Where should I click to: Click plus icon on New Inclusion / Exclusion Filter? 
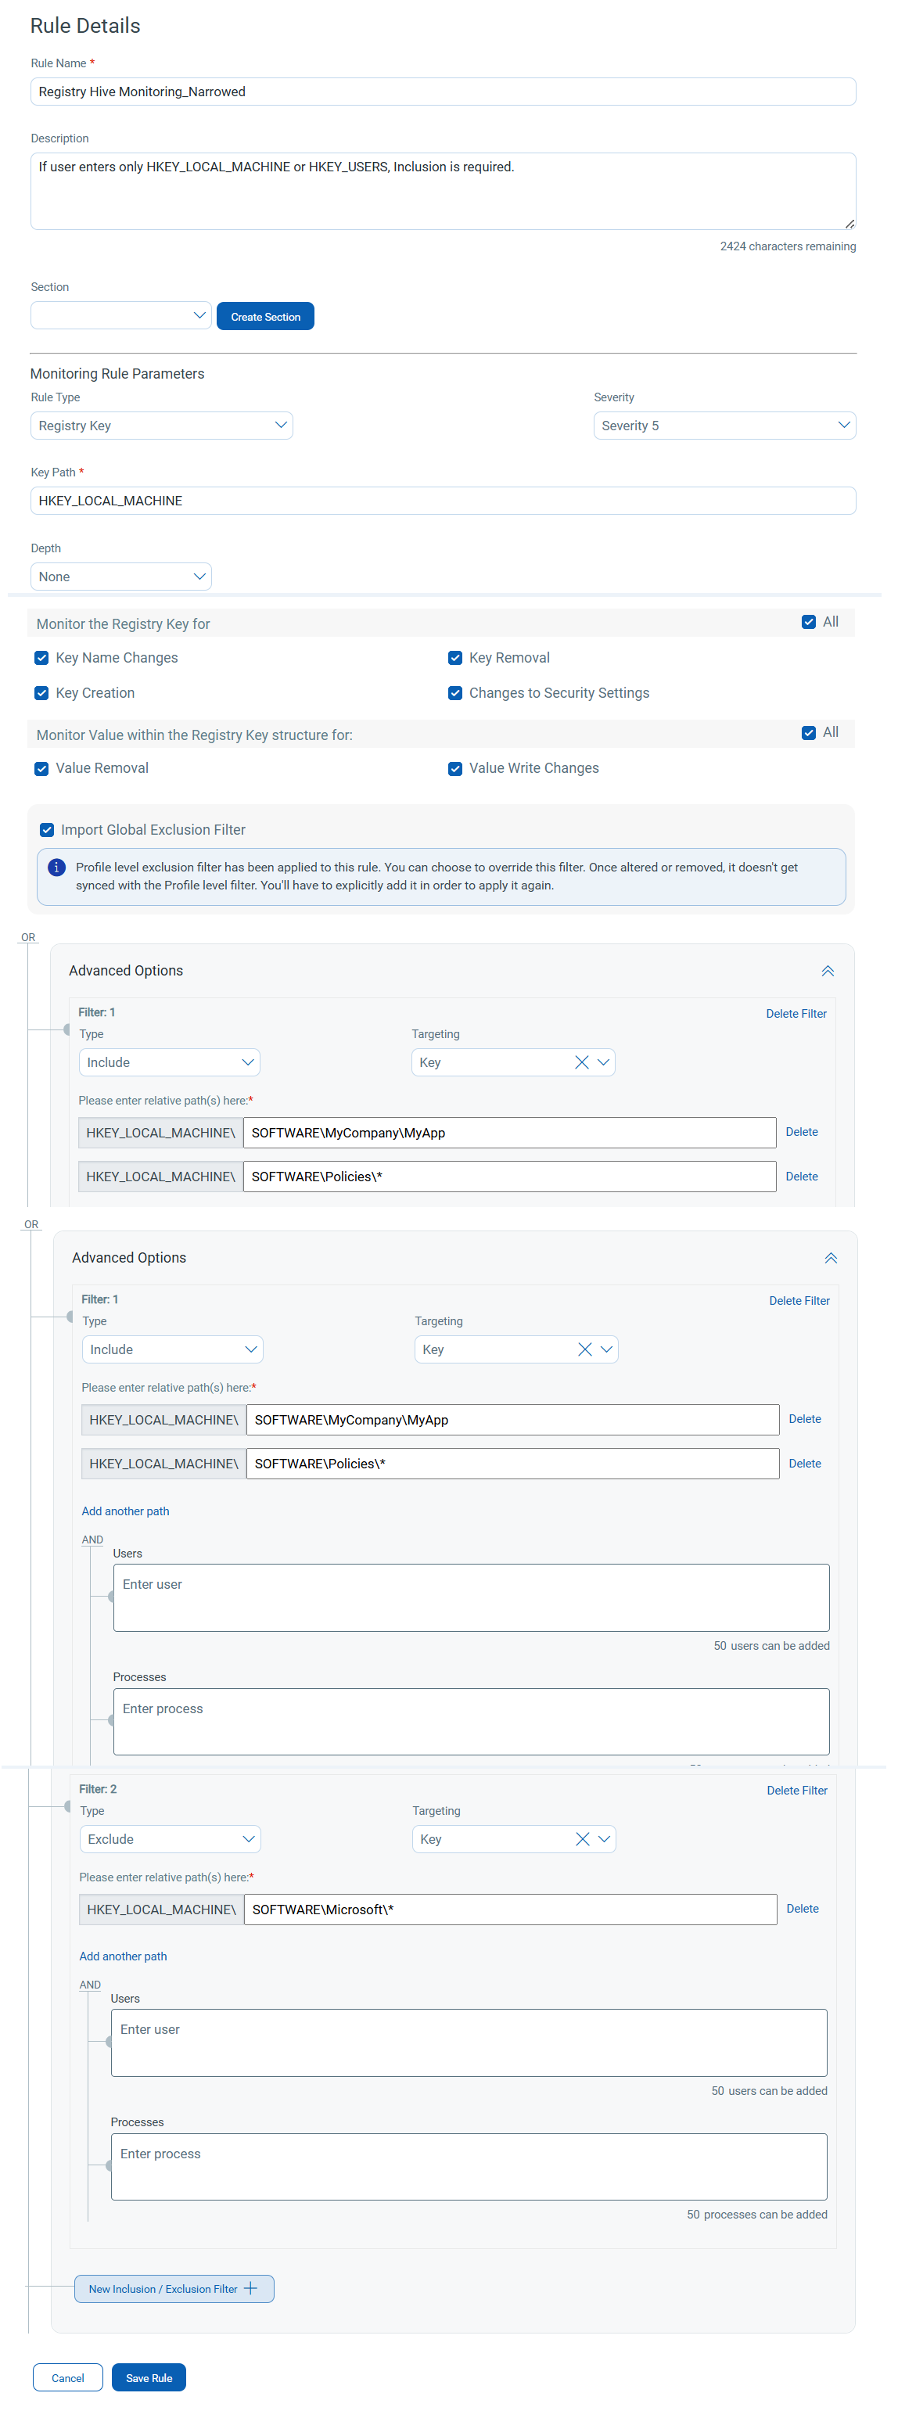pos(250,2288)
